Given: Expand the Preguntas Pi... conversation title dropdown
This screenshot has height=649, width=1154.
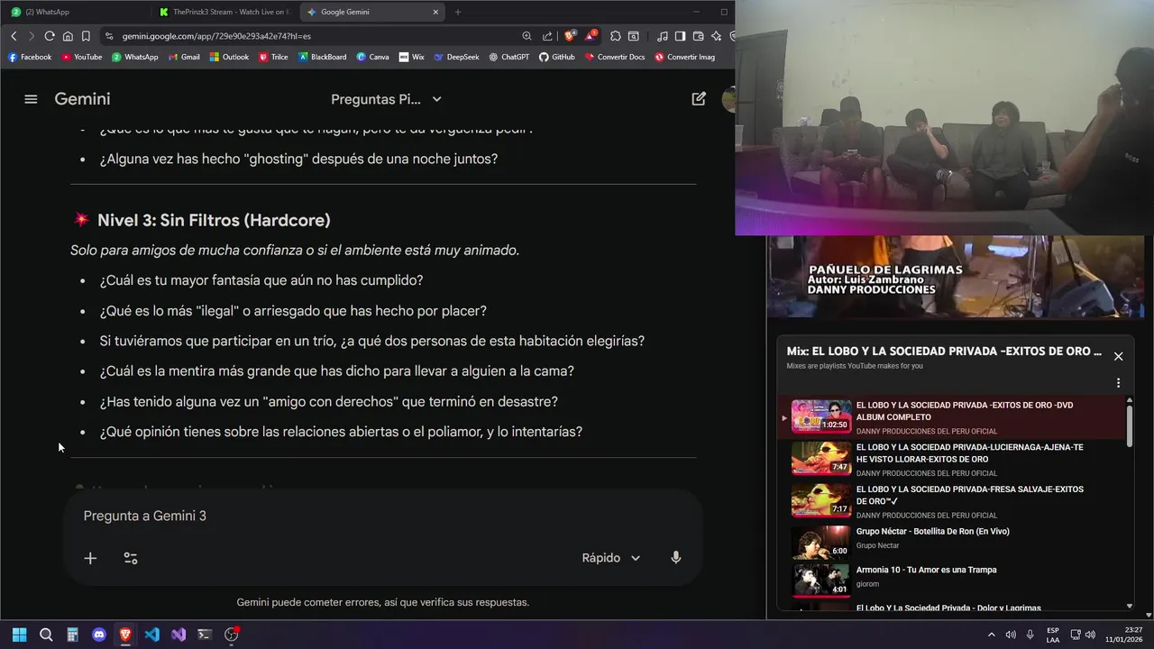Looking at the screenshot, I should (386, 99).
